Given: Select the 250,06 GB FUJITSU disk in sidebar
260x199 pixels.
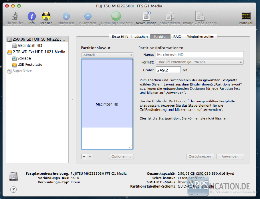Looking at the screenshot, I should (37, 39).
